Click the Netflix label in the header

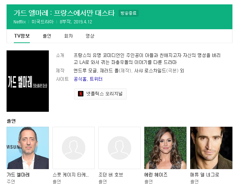[x=20, y=22]
